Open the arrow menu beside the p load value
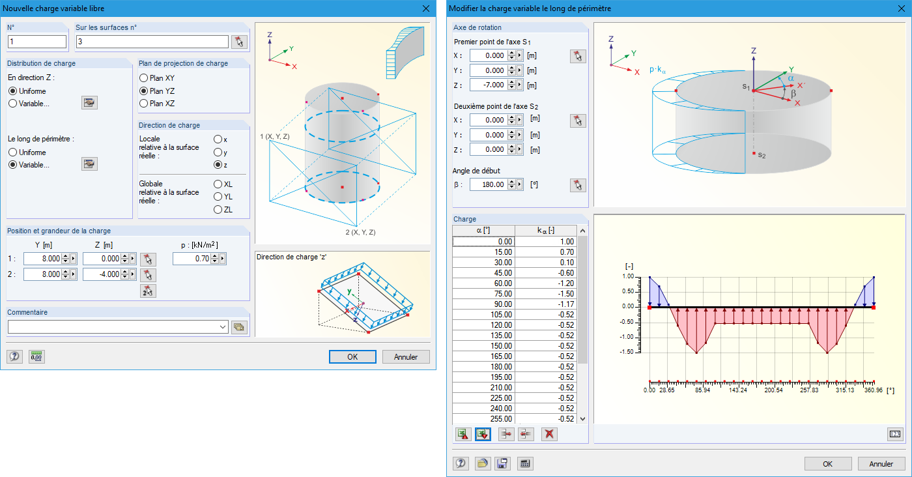Image resolution: width=912 pixels, height=477 pixels. [223, 259]
